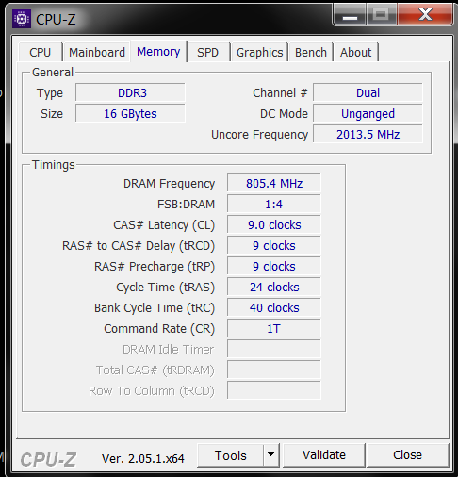Select the tRC value 40 clocks

[274, 307]
